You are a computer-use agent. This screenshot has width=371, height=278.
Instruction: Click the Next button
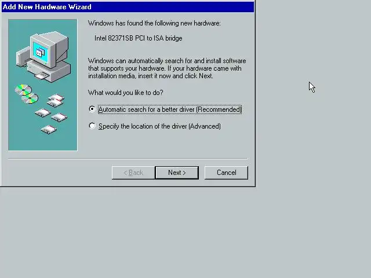point(177,173)
